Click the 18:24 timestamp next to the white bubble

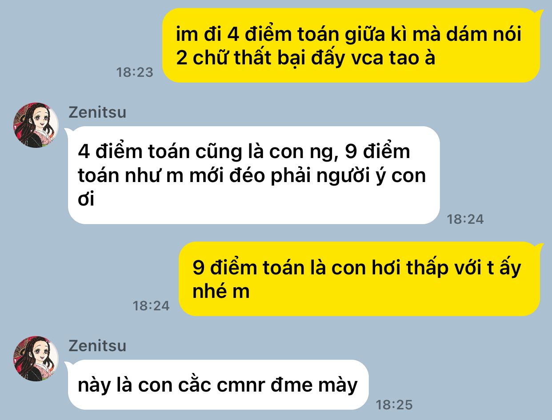tap(465, 219)
